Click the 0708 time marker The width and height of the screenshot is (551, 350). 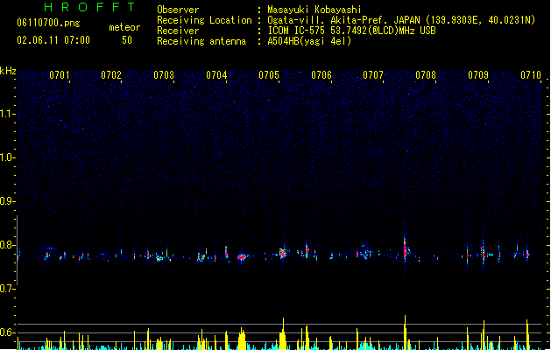pyautogui.click(x=426, y=75)
